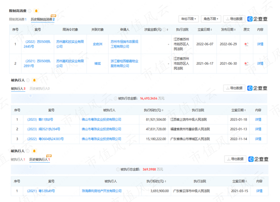Switch to the 历史被执行人 0 tab
The image size is (280, 202).
point(40,89)
